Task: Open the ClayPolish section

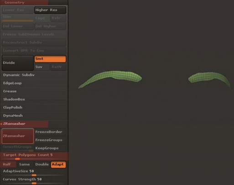Action: pyautogui.click(x=34, y=107)
